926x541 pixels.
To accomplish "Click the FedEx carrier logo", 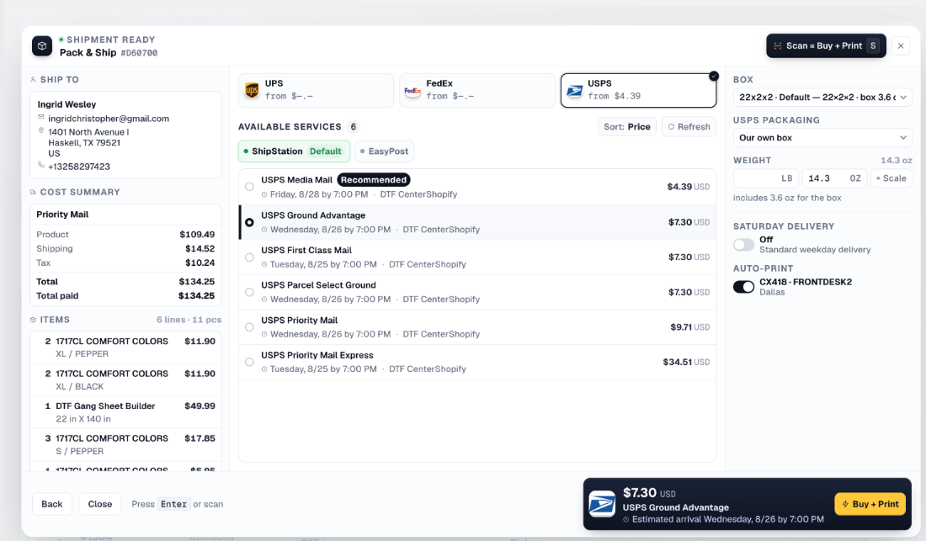I will tap(412, 90).
